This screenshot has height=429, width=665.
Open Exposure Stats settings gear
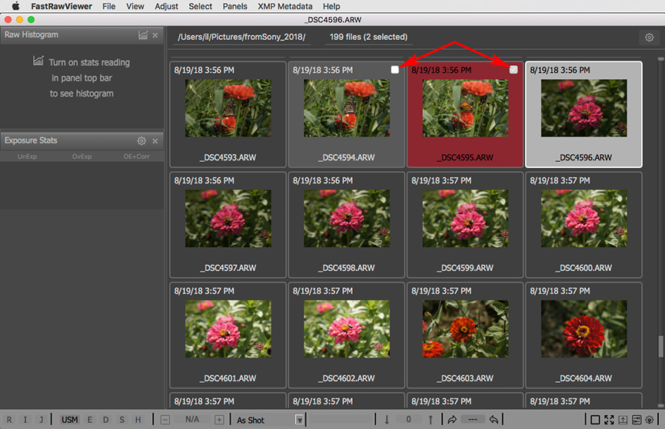coord(141,141)
